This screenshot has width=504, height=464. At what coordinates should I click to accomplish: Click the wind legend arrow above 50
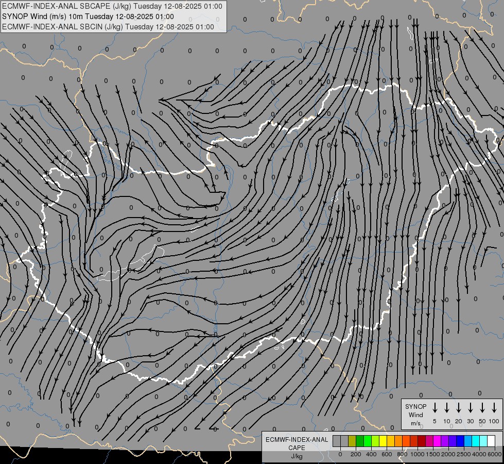tap(482, 408)
